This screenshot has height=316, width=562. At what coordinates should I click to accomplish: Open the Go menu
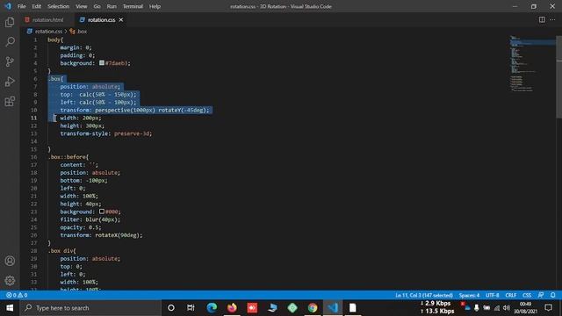click(x=97, y=6)
